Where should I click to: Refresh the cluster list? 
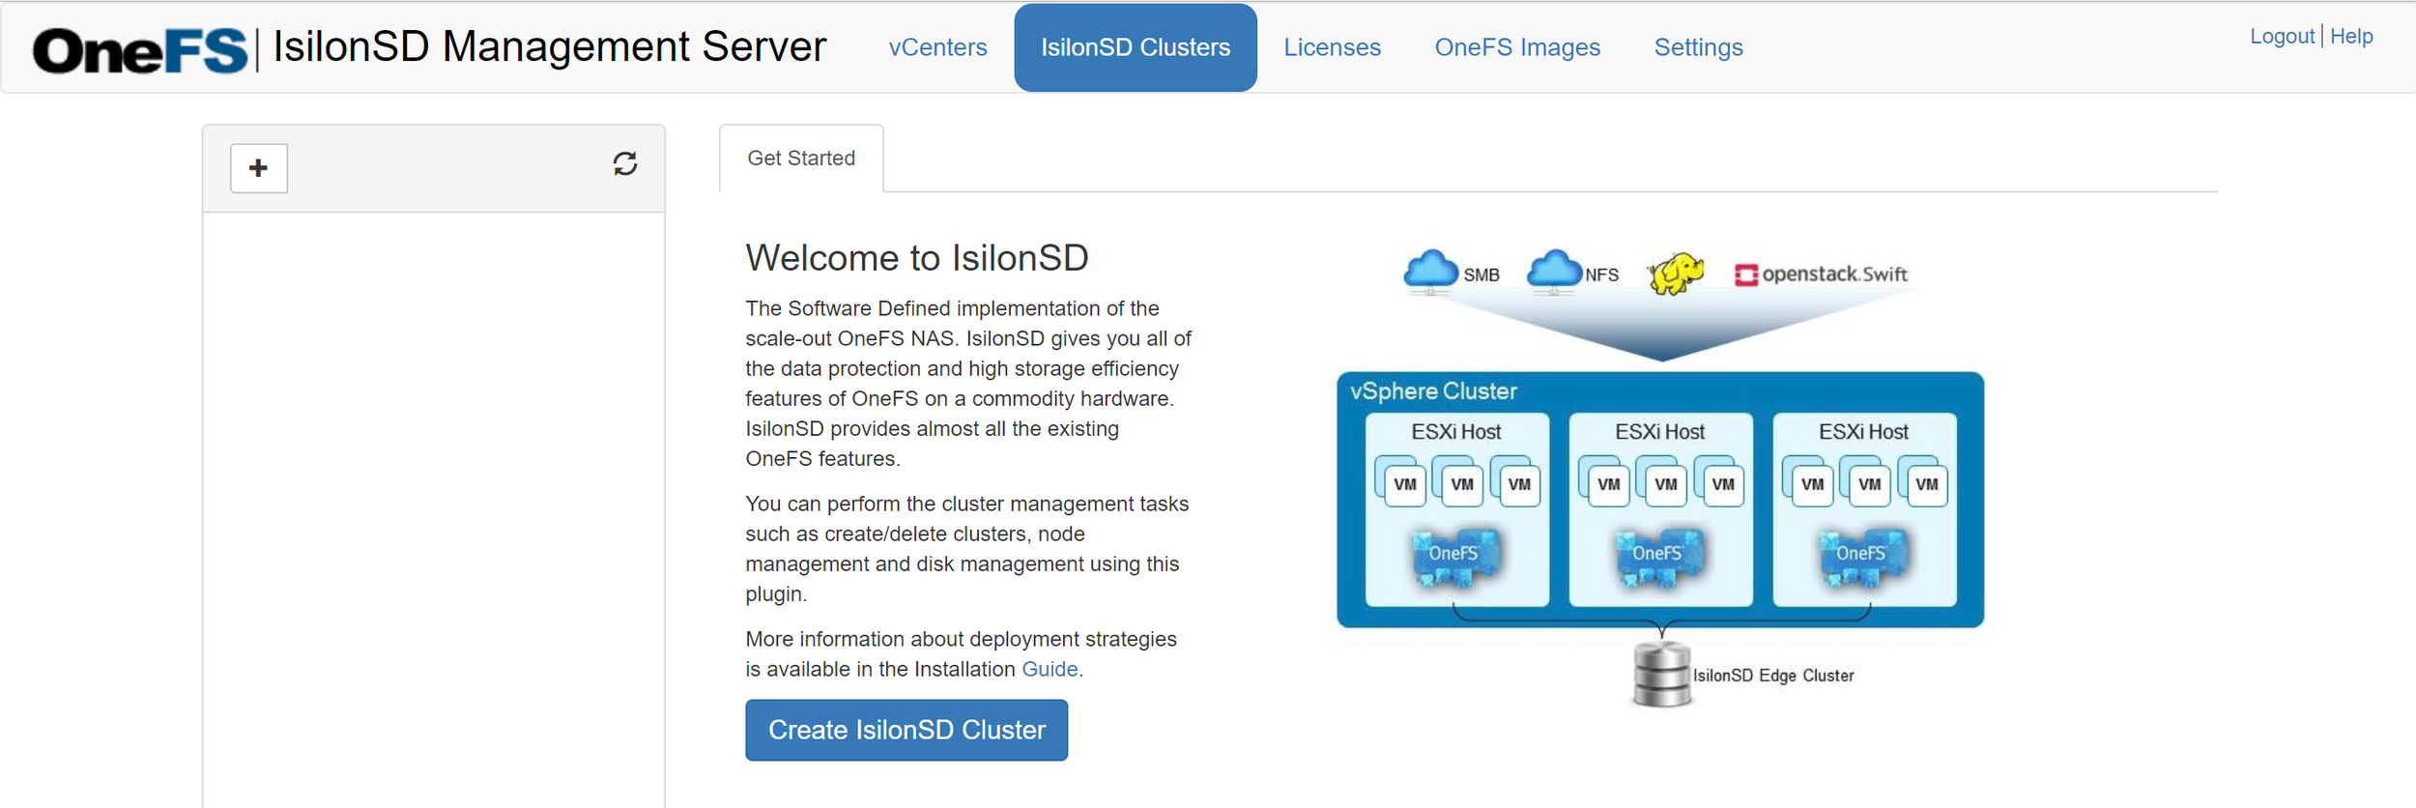tap(625, 164)
